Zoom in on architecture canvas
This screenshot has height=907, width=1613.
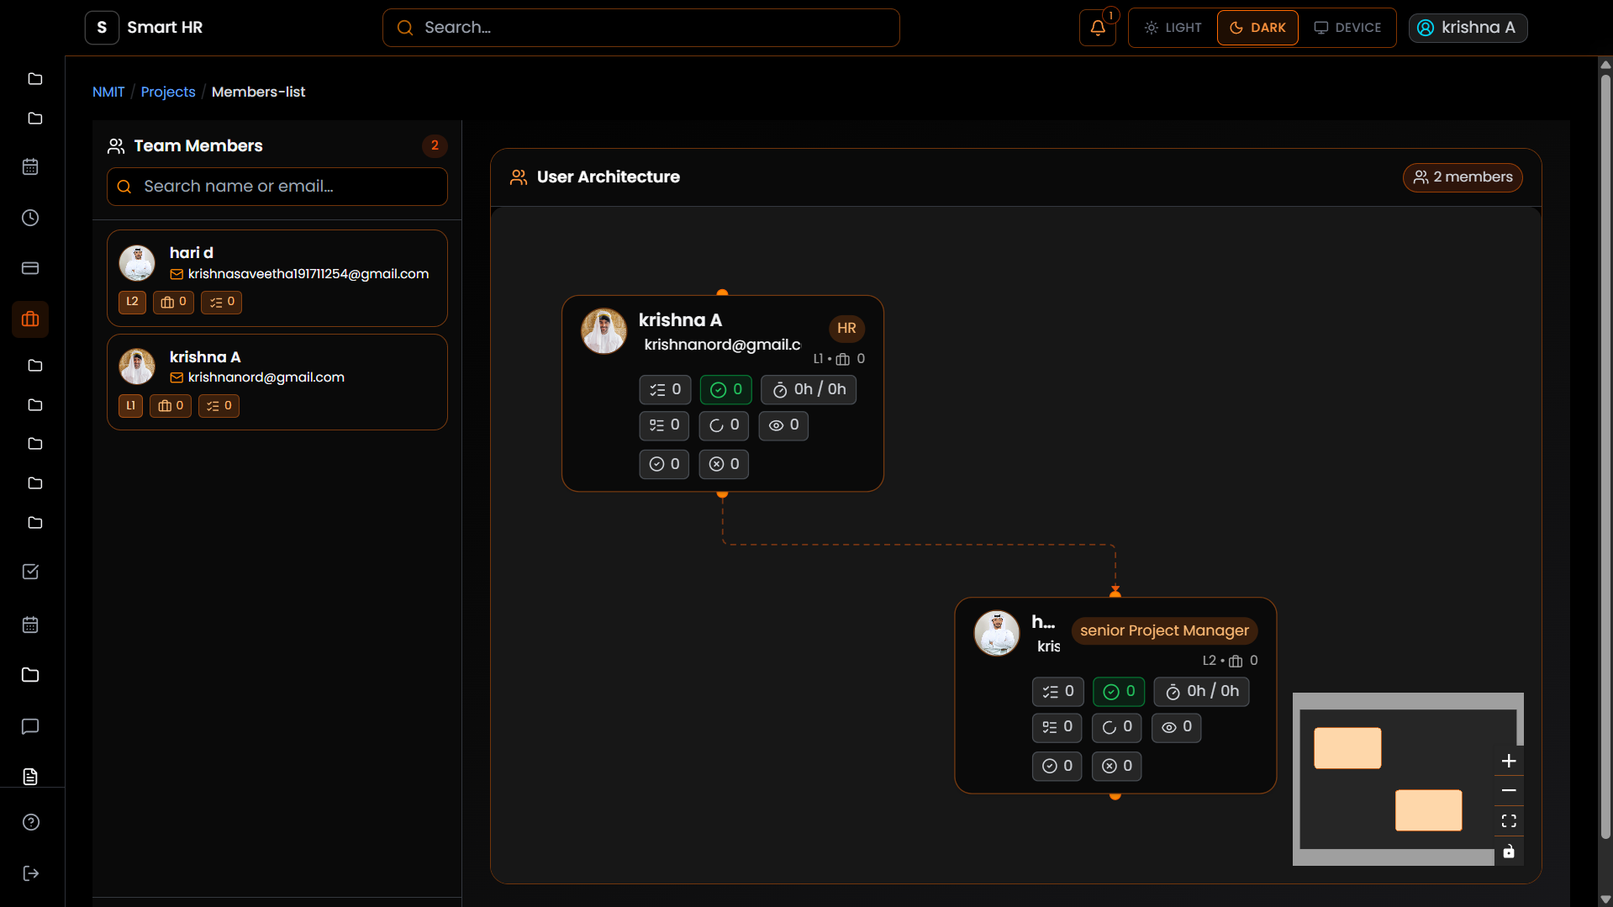click(1509, 762)
